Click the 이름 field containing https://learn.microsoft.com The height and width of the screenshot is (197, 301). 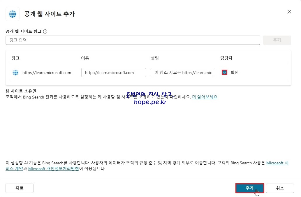click(x=113, y=73)
